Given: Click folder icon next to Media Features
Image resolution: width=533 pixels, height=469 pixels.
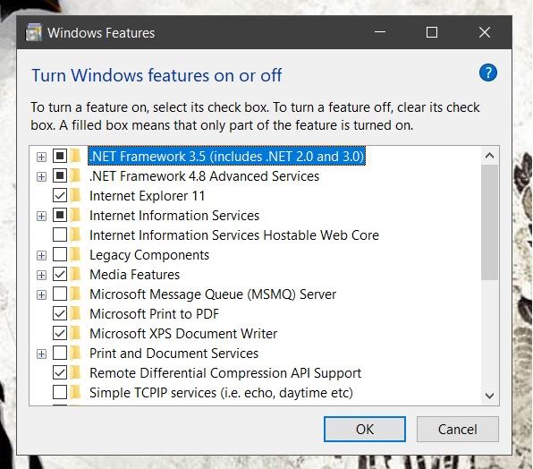Looking at the screenshot, I should click(75, 274).
